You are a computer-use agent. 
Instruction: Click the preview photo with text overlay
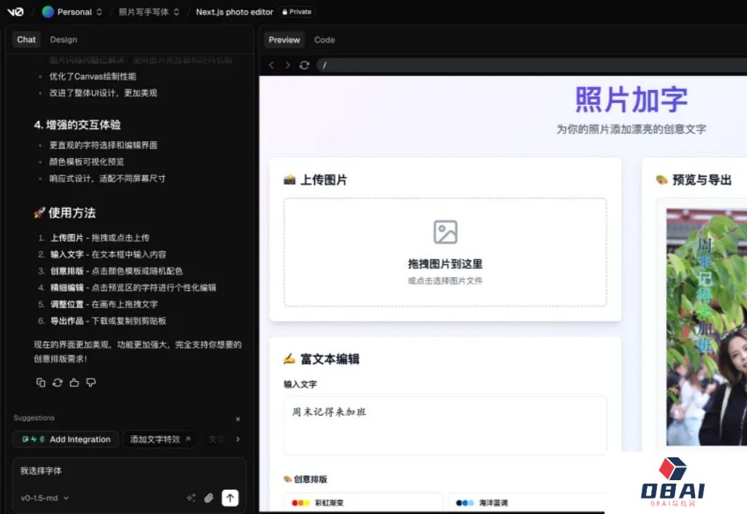click(x=706, y=327)
